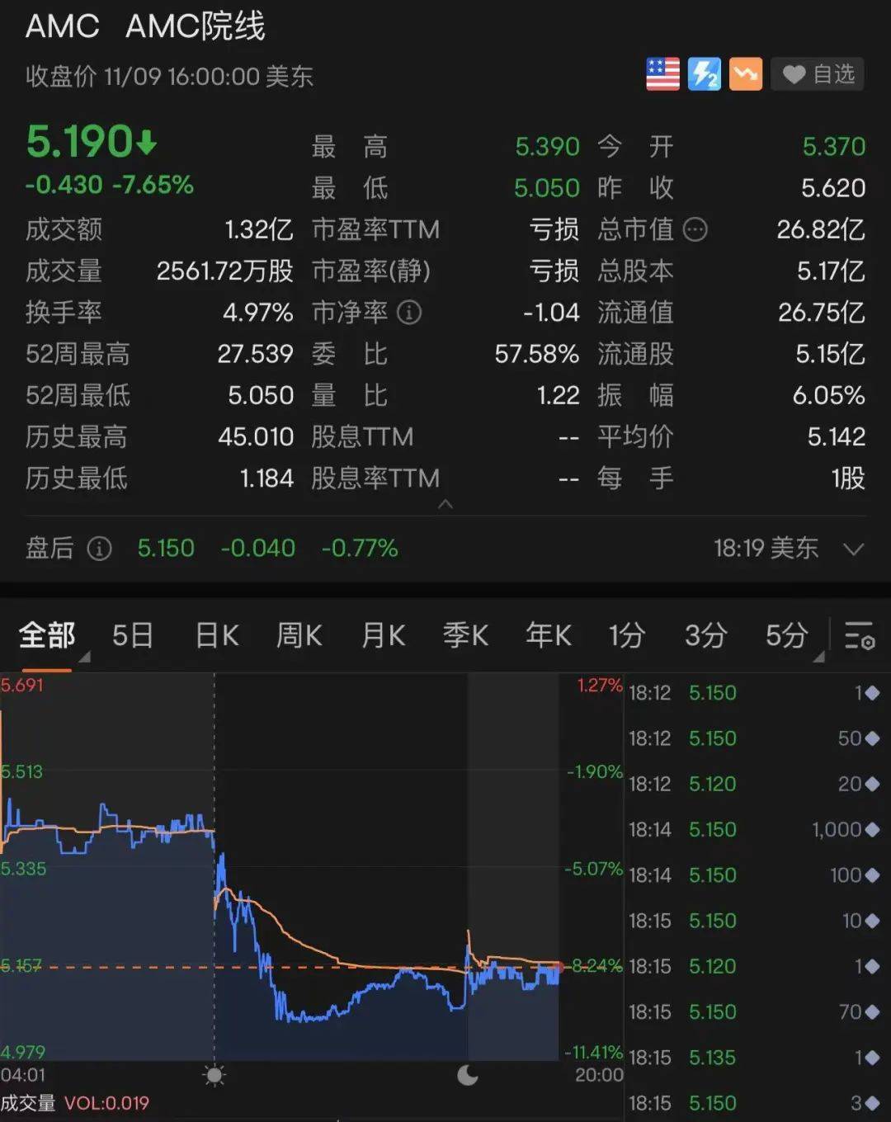Expand the corner triangle on 全部 tab
The height and width of the screenshot is (1122, 891).
tap(84, 654)
